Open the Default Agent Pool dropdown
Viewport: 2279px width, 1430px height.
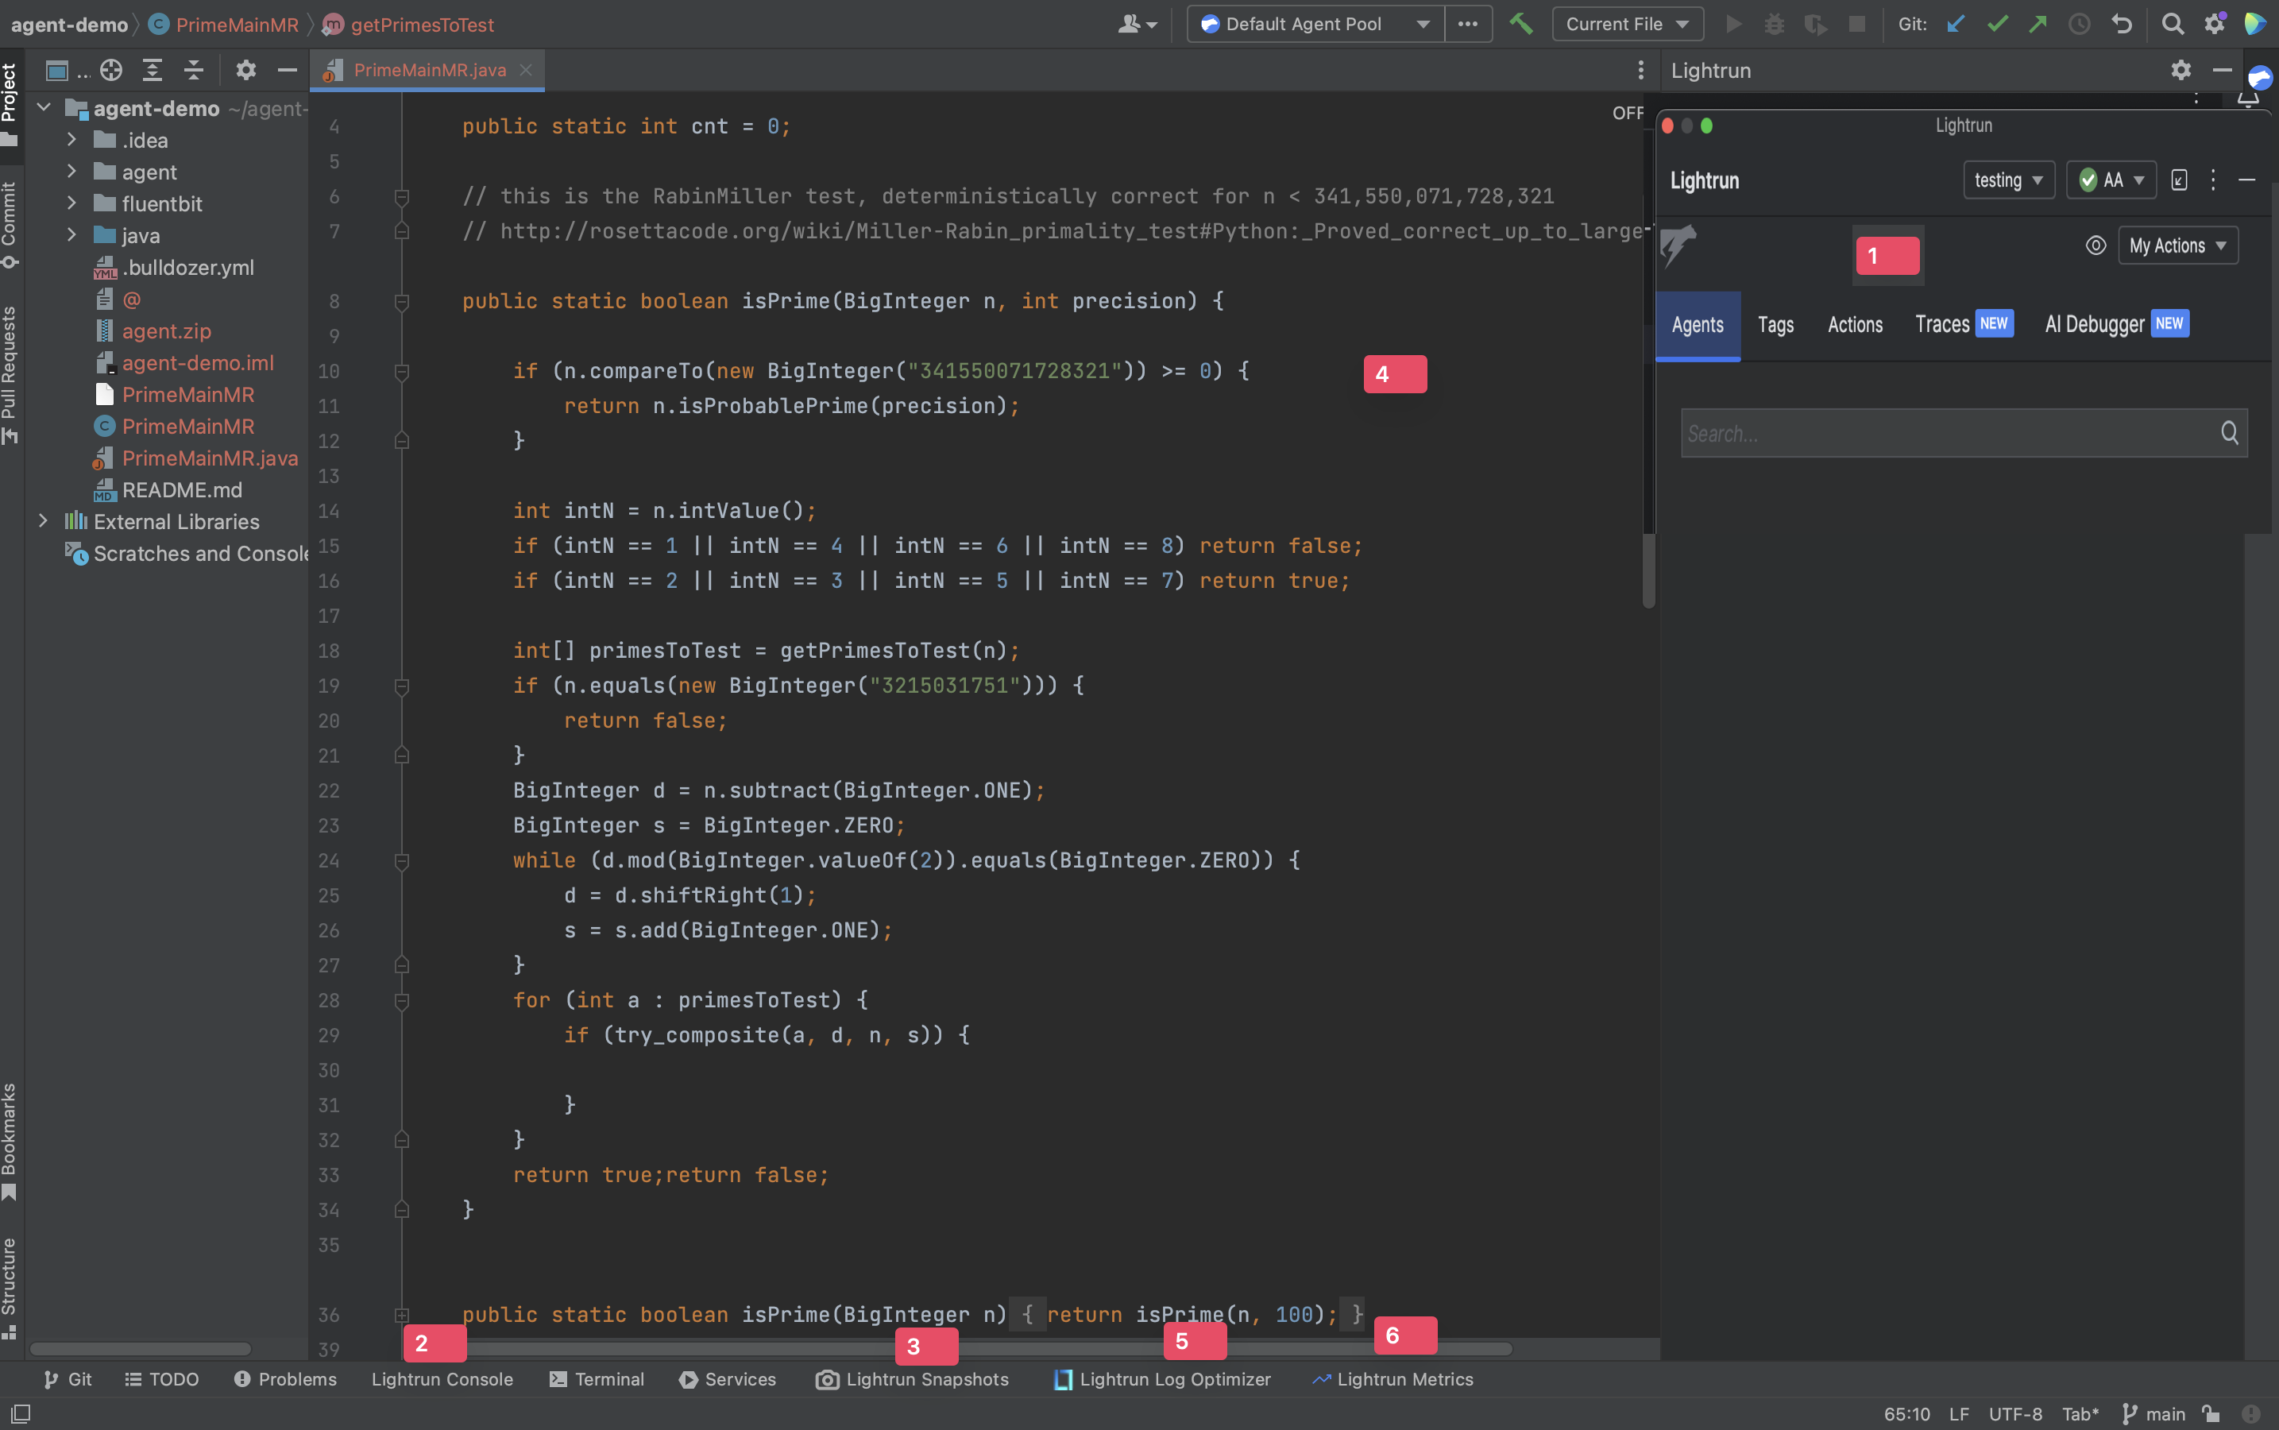1315,24
